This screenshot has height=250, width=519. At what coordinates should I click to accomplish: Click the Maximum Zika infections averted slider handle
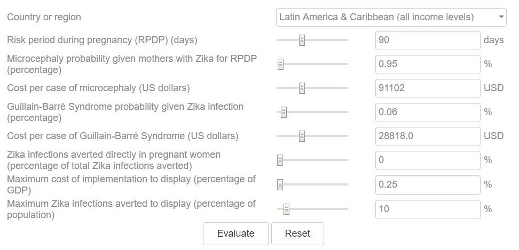point(286,209)
